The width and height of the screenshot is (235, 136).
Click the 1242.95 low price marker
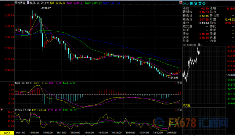(x=173, y=78)
